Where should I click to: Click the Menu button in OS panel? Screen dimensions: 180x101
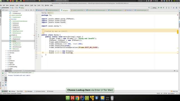[x=3, y=1]
